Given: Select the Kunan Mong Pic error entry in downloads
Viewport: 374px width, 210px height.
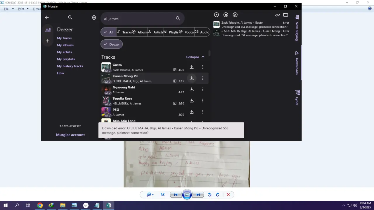Looking at the screenshot, I should [x=251, y=33].
